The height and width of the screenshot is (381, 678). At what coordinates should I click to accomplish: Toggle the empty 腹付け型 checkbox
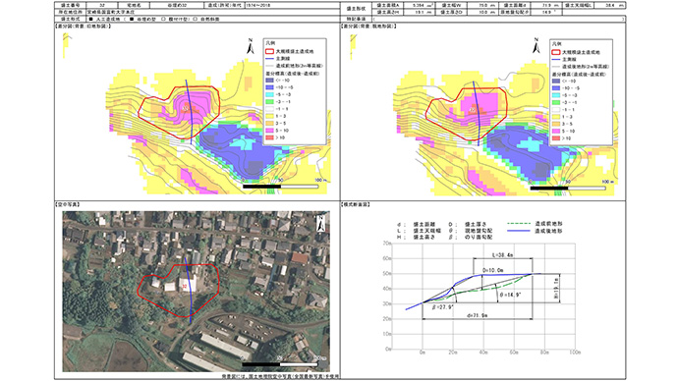click(163, 19)
